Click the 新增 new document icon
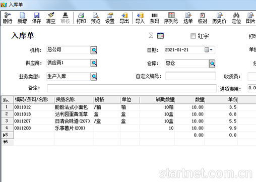Screen dimensions: 256x182 22,18
